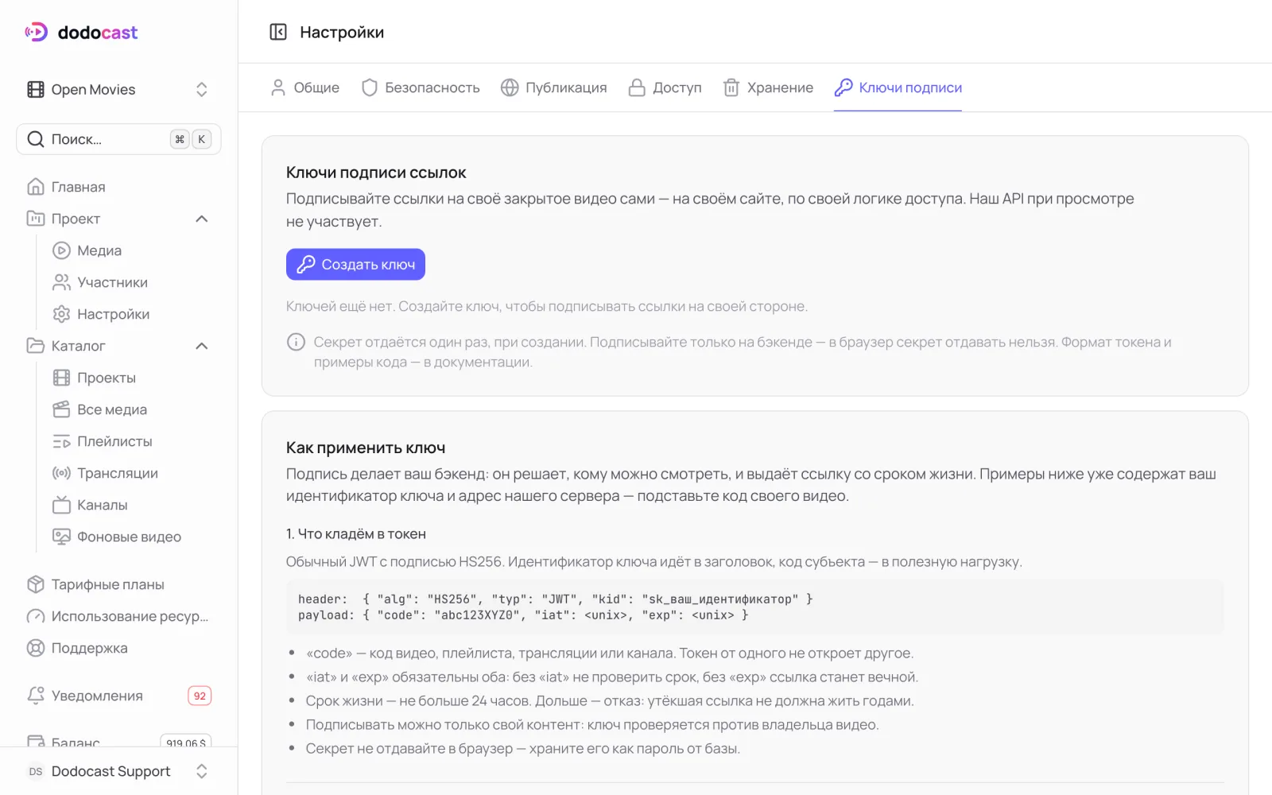The width and height of the screenshot is (1272, 795).
Task: Open Медиа play-circle icon
Action: pyautogui.click(x=61, y=250)
